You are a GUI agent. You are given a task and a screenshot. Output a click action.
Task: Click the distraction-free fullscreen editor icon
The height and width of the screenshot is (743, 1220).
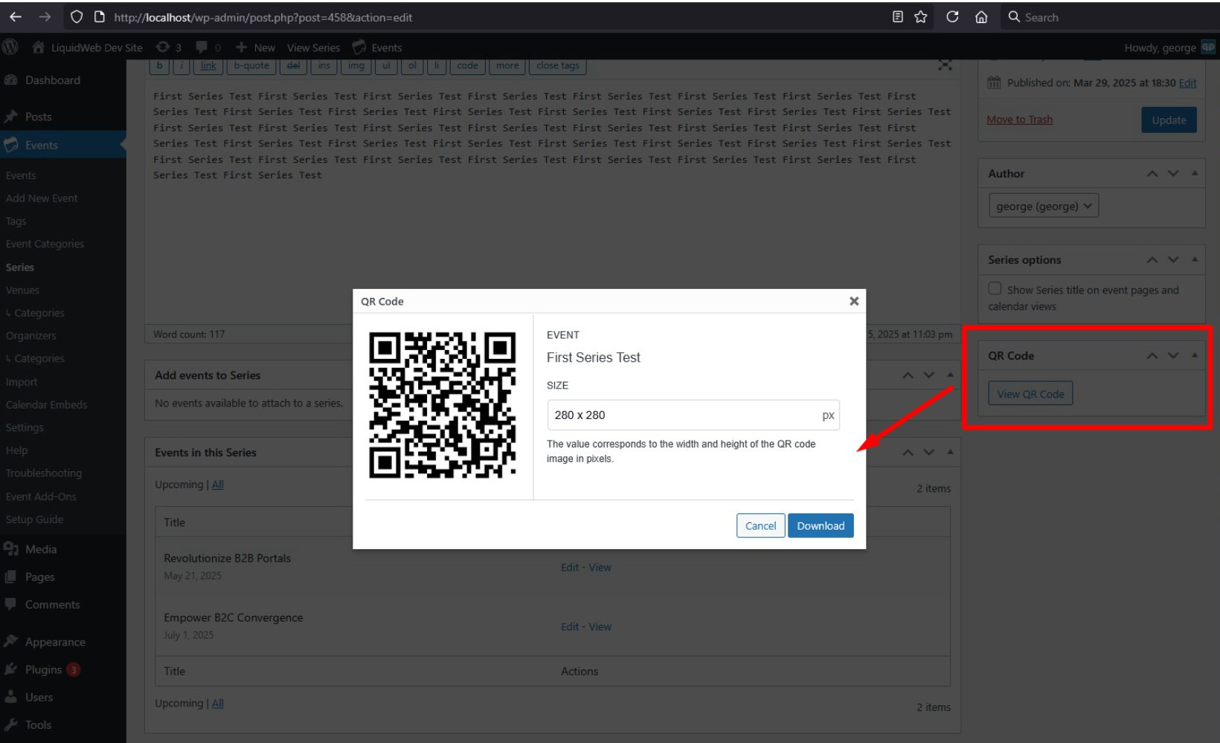[x=945, y=65]
